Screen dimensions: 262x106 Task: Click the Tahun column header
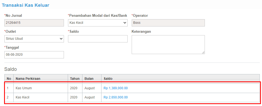(x=75, y=79)
